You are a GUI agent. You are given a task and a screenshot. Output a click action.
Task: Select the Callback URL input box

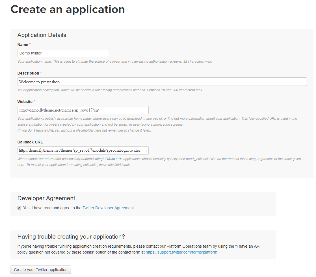point(83,150)
